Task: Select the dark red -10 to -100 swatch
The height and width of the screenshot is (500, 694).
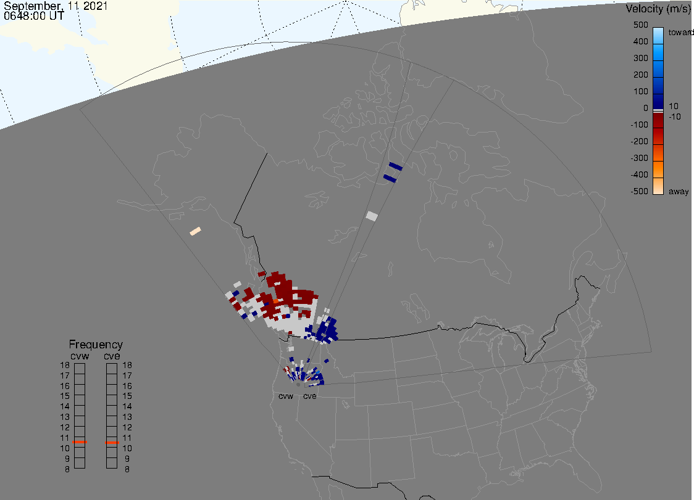Action: click(x=658, y=120)
